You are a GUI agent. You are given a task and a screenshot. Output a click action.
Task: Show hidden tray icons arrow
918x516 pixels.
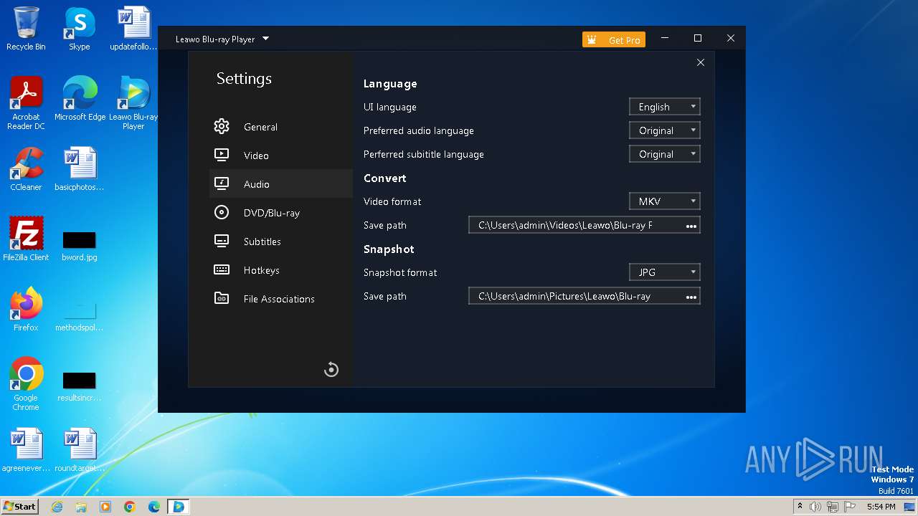(x=800, y=507)
